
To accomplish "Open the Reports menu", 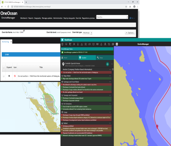I will 31,18.
